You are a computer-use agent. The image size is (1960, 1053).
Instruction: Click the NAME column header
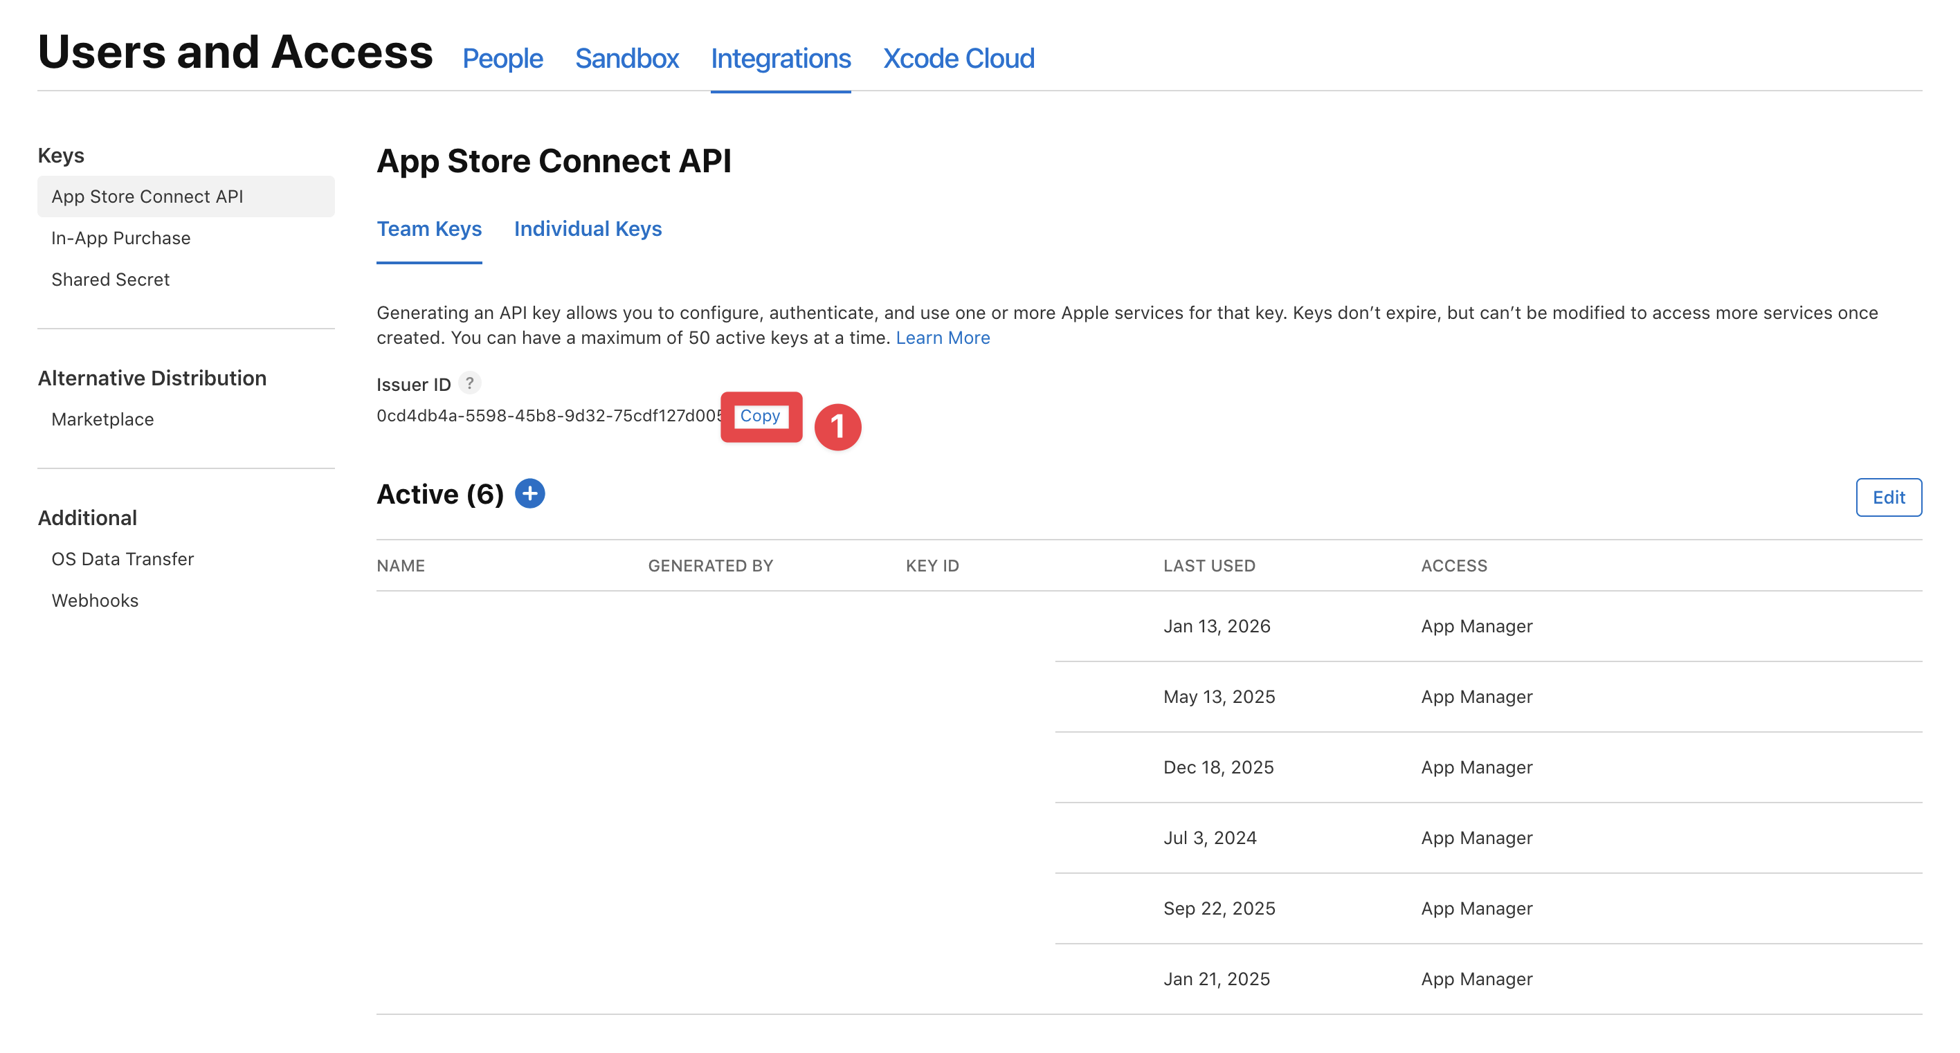click(x=401, y=565)
